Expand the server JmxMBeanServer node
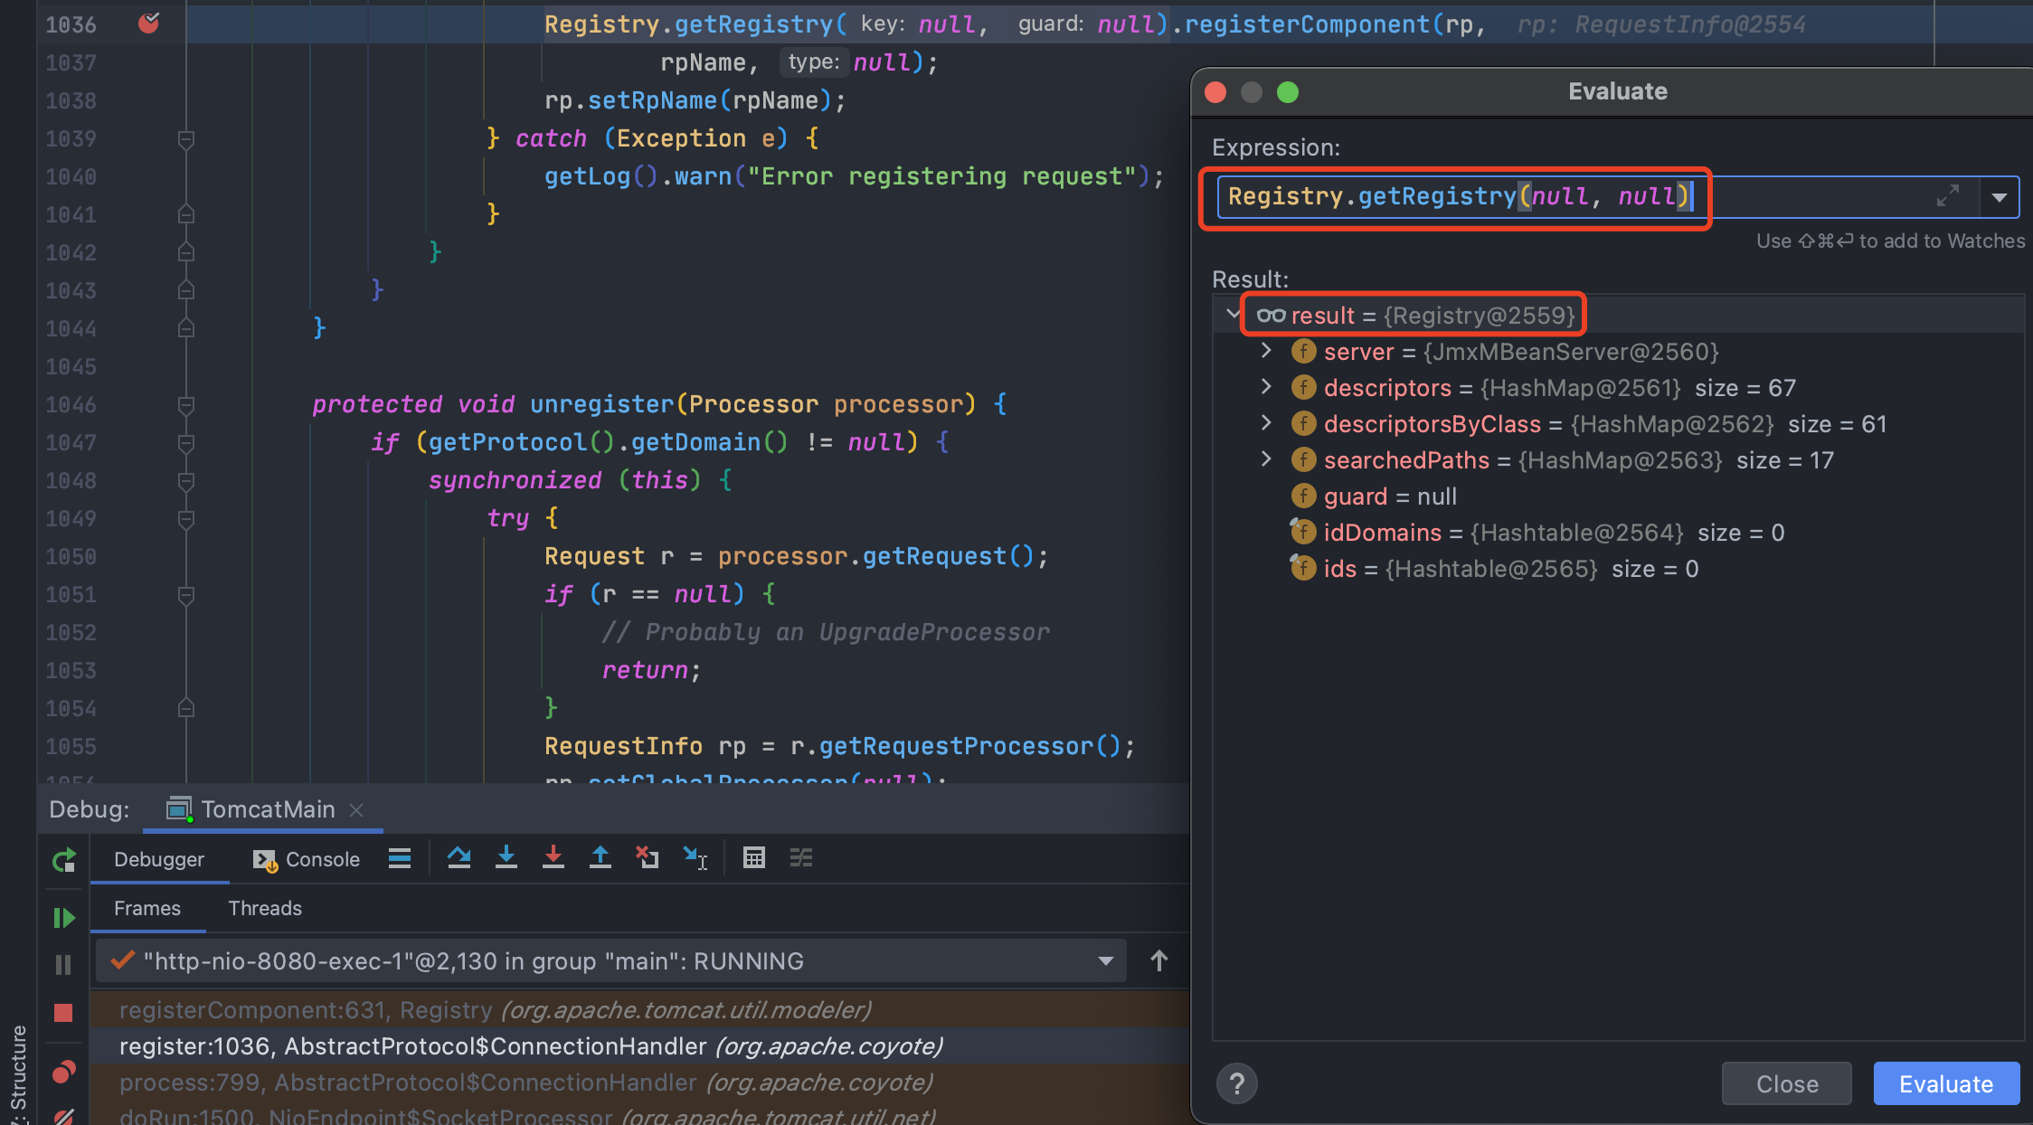This screenshot has width=2033, height=1125. pos(1266,351)
